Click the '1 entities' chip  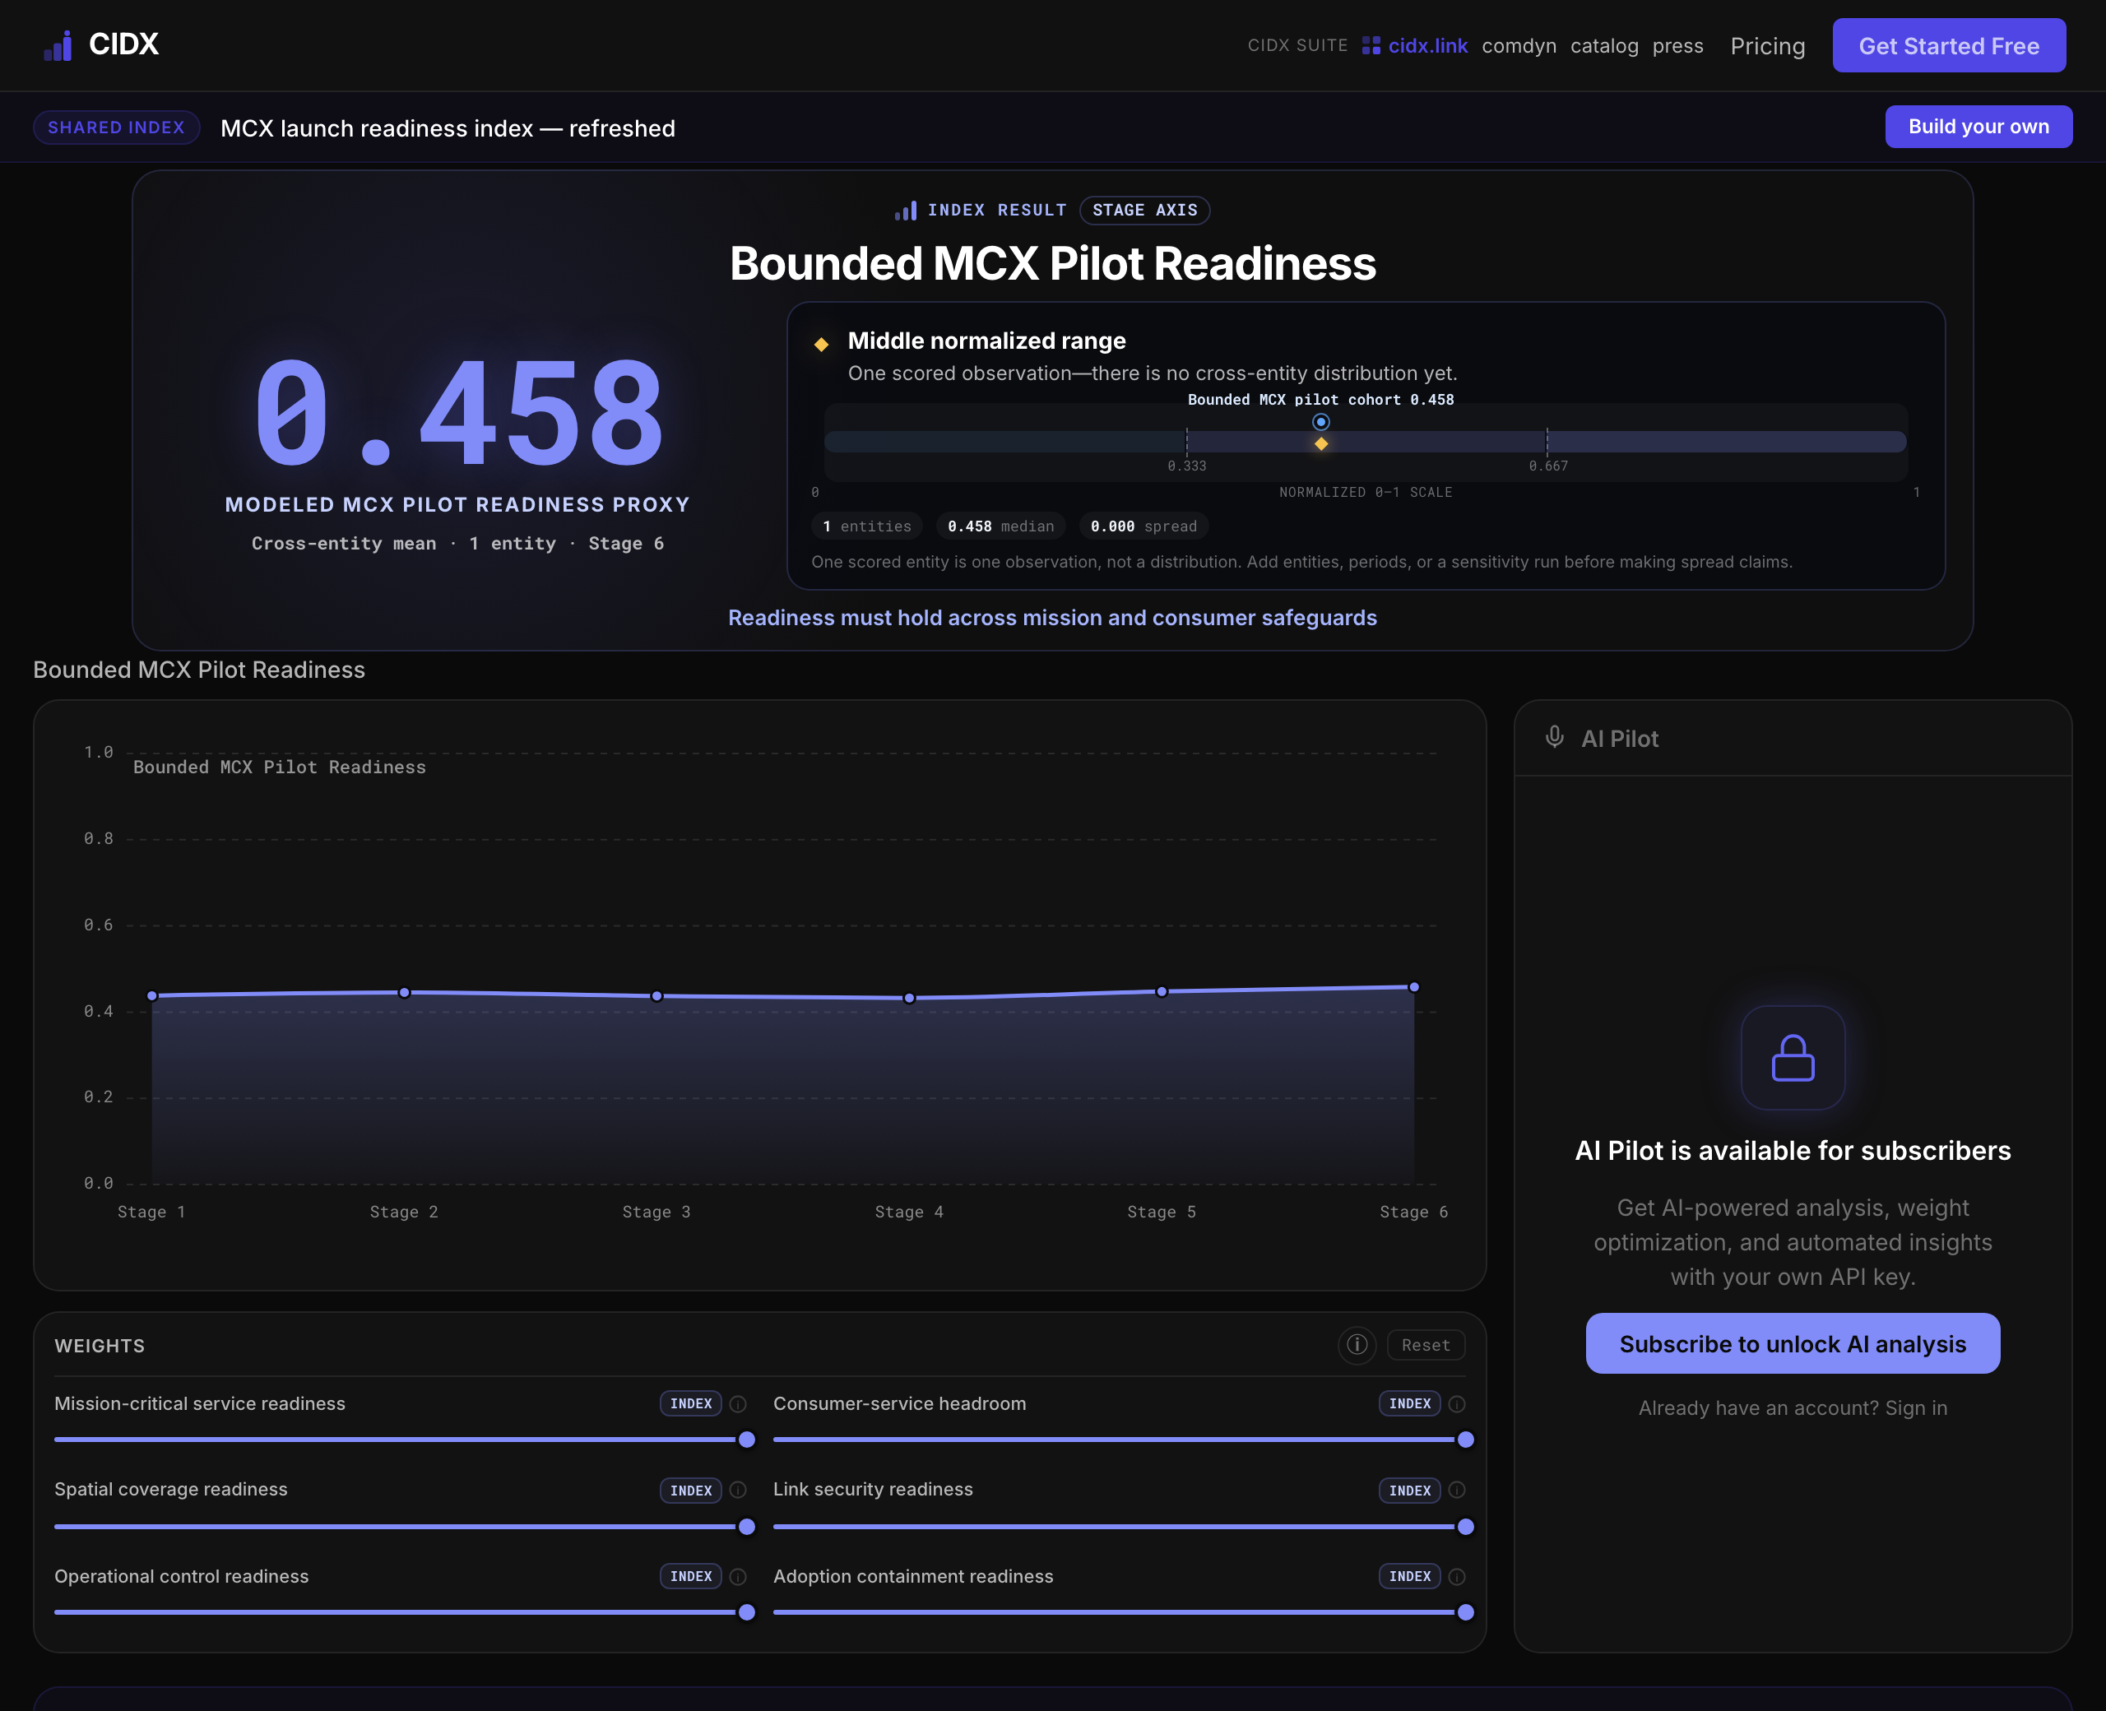coord(866,526)
